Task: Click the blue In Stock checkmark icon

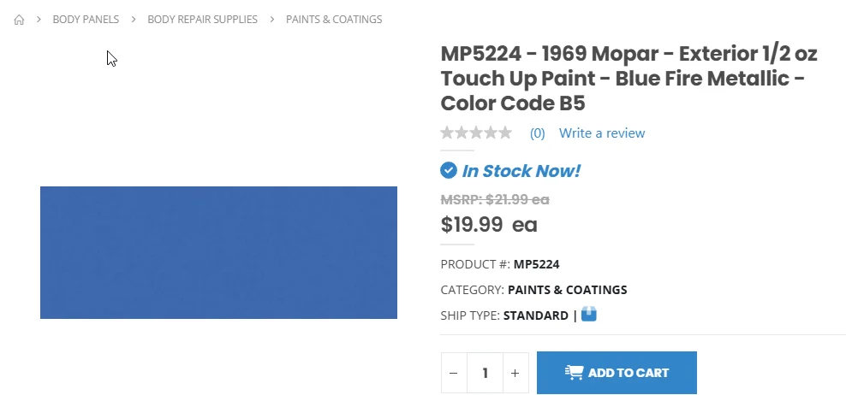Action: click(x=449, y=170)
